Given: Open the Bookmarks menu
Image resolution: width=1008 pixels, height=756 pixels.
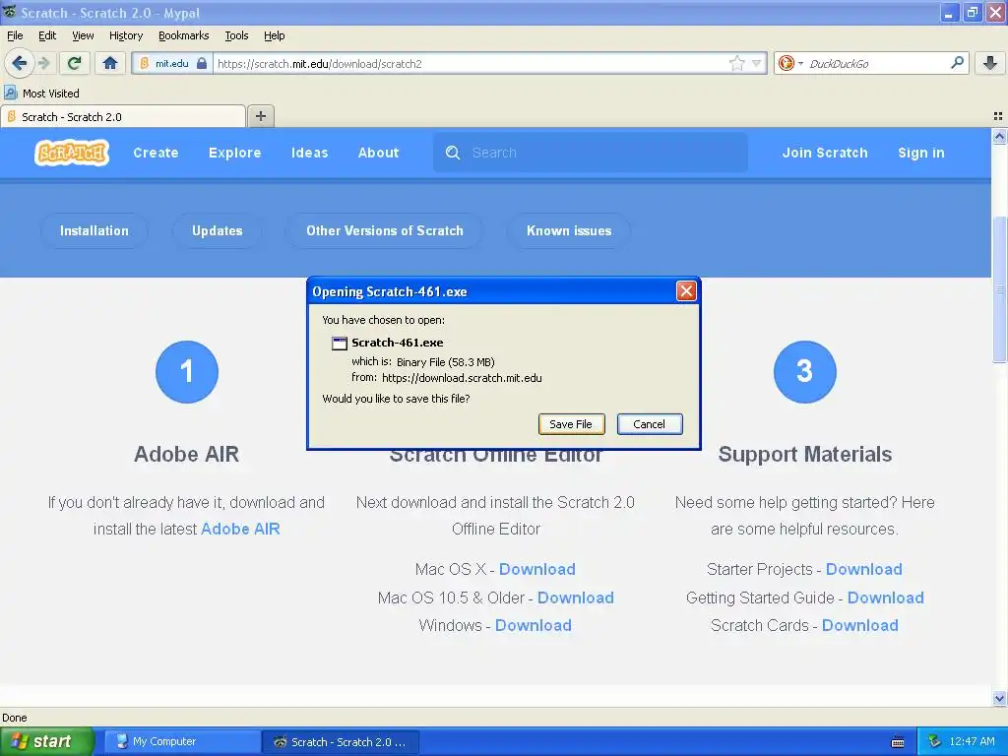Looking at the screenshot, I should point(184,35).
